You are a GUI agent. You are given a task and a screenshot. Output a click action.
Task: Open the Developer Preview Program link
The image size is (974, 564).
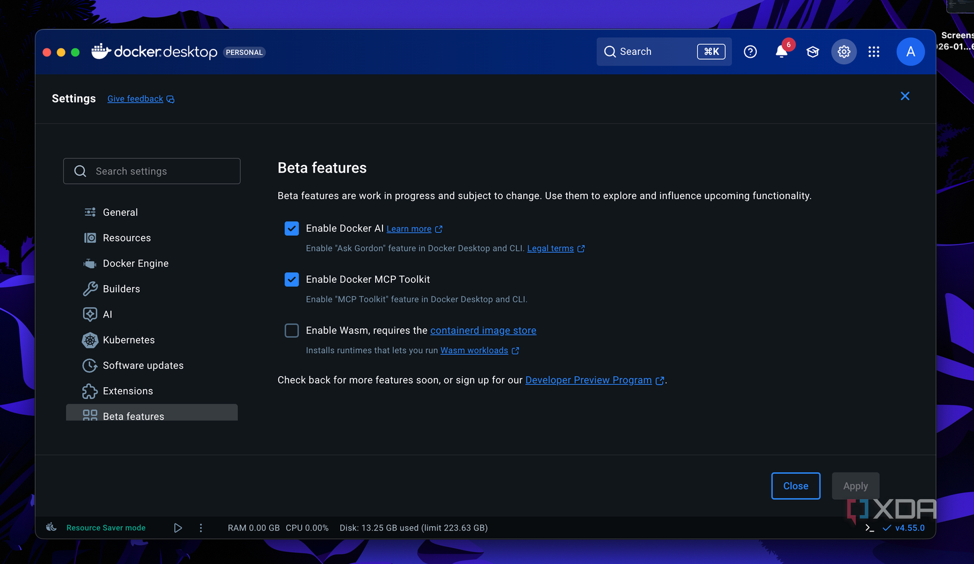click(x=588, y=380)
